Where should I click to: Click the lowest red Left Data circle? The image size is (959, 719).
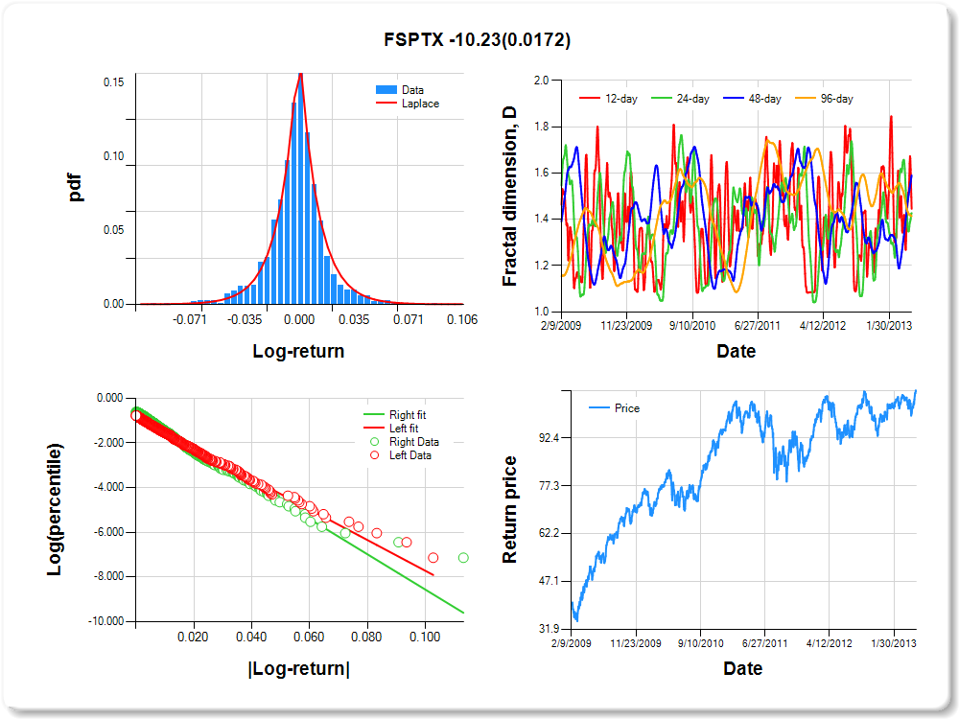[433, 558]
